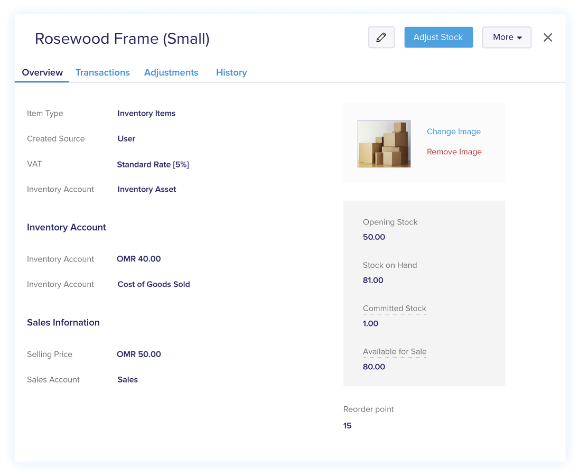
Task: Select the Overview tab
Action: click(x=42, y=73)
